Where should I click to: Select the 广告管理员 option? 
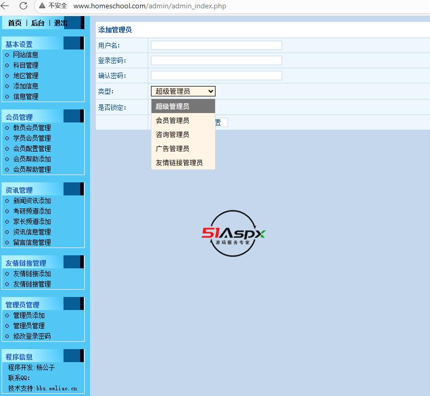pos(183,148)
